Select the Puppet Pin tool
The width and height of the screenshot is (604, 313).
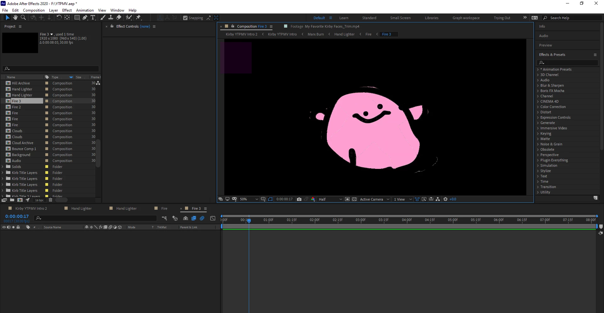[138, 18]
